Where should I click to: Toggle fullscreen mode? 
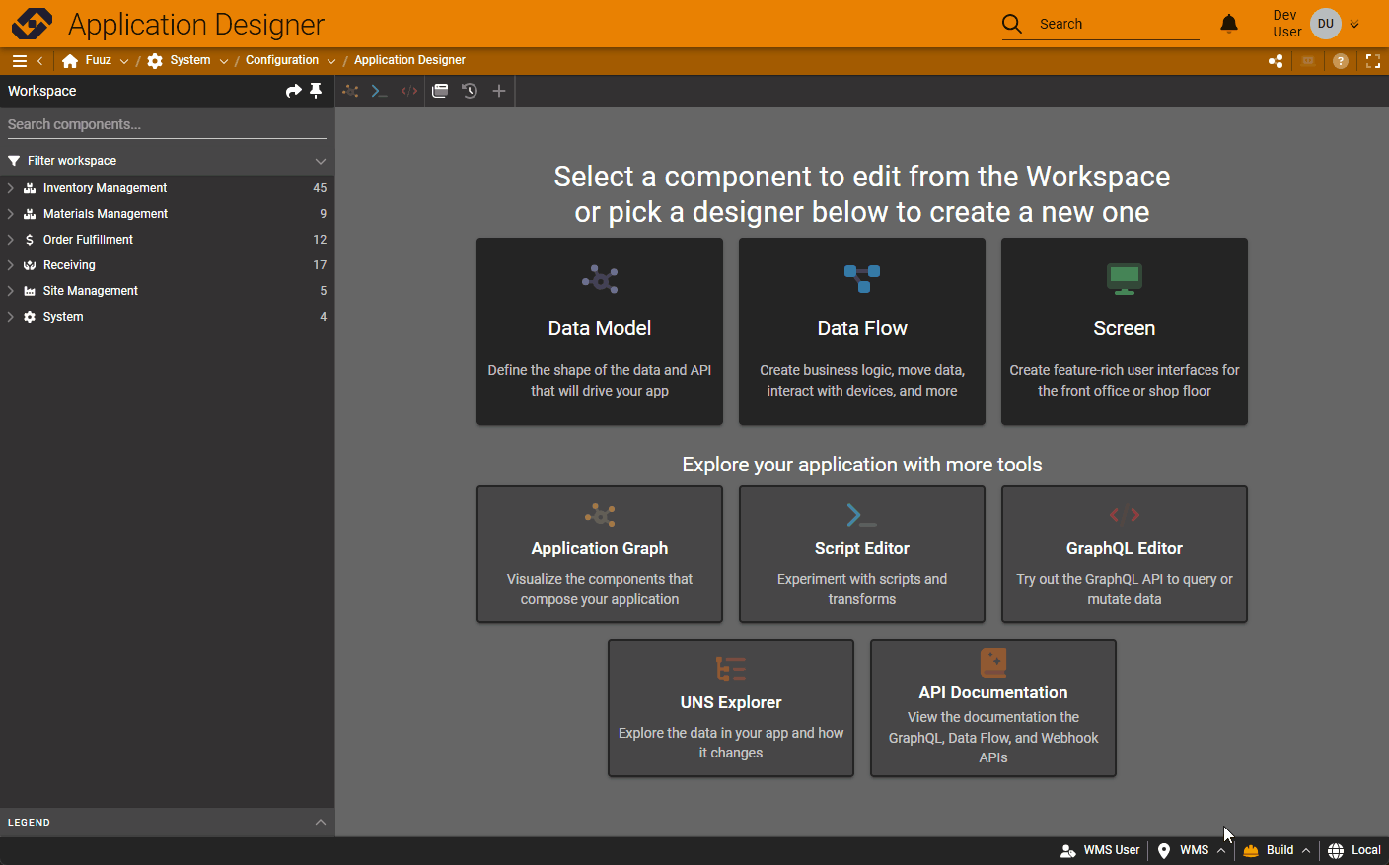pos(1372,61)
